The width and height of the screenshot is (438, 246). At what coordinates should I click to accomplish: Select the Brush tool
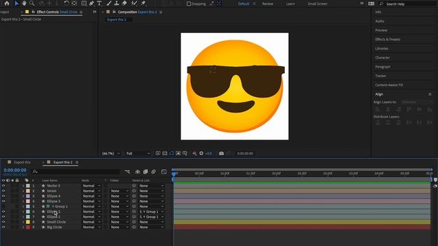tap(109, 3)
